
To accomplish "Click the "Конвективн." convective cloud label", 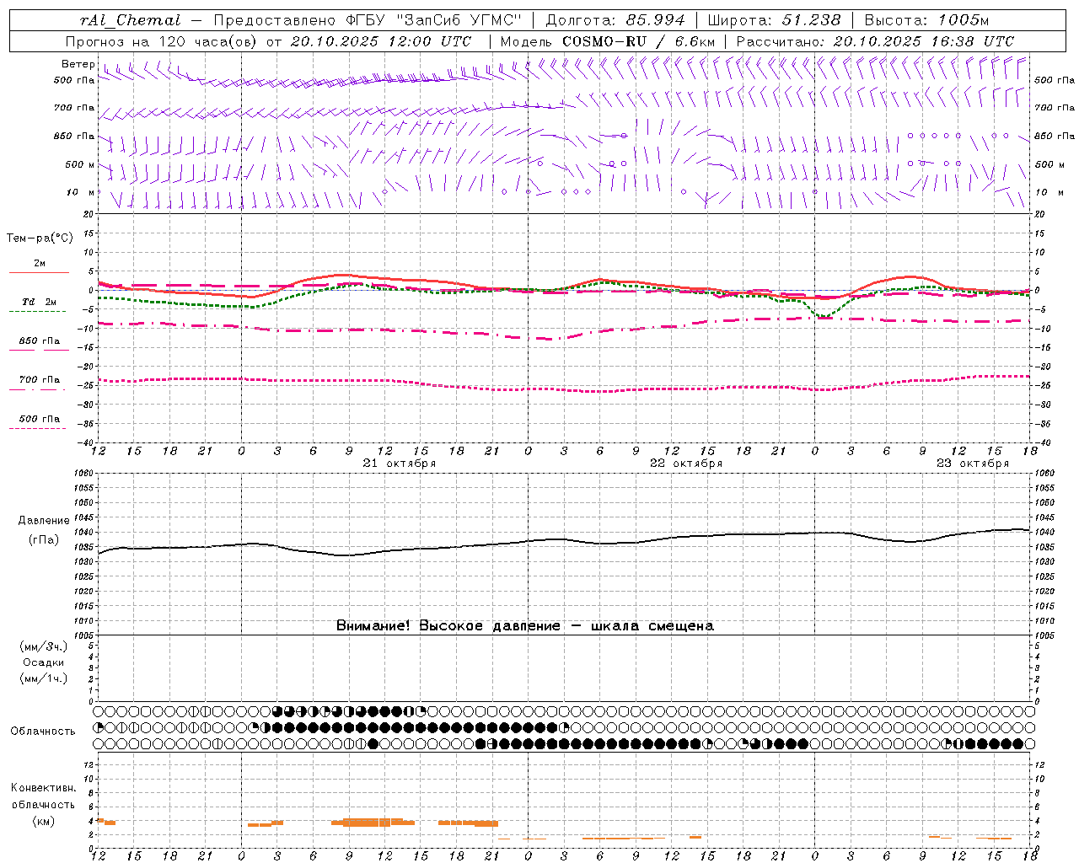I will [x=43, y=788].
